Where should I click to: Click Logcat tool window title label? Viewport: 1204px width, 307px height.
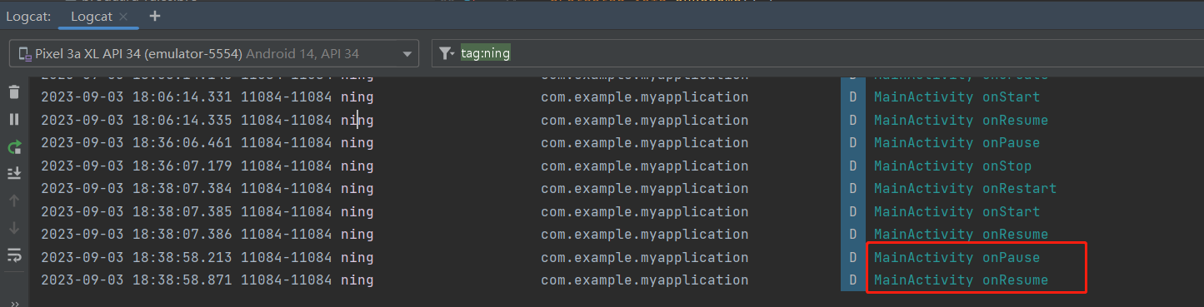[x=29, y=17]
